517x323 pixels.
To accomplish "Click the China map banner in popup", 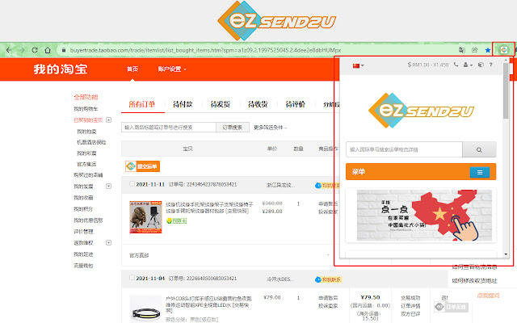I will pyautogui.click(x=424, y=216).
